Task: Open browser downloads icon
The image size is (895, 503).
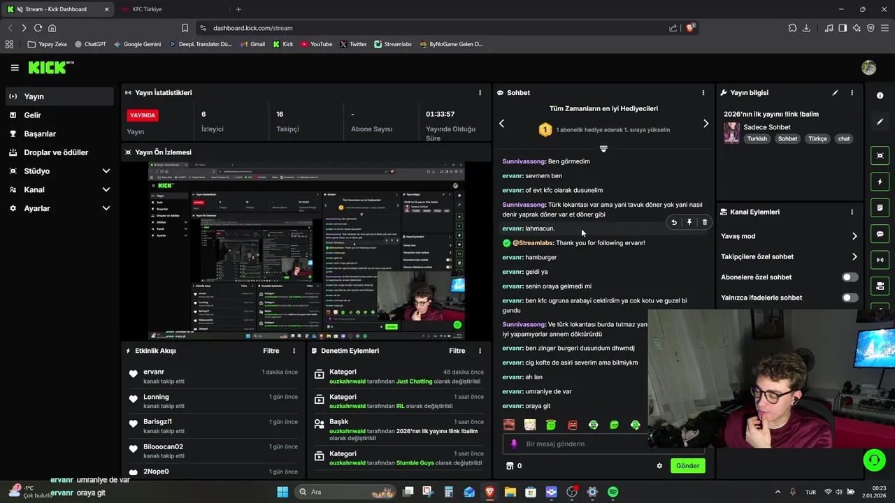Action: [x=806, y=28]
